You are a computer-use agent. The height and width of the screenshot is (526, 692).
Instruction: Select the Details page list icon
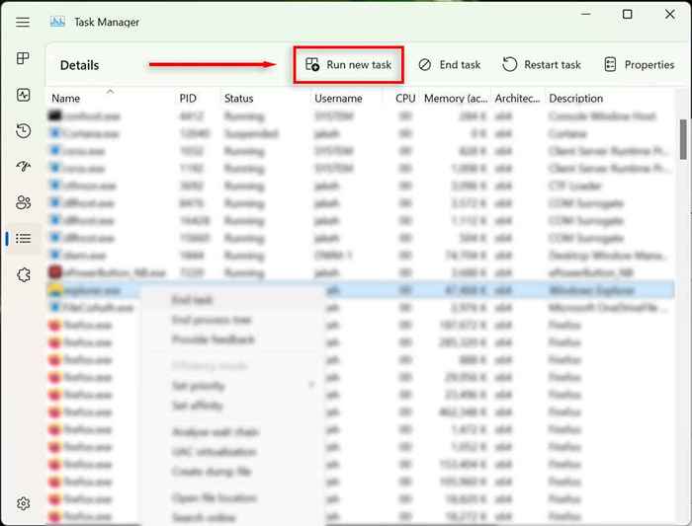tap(23, 239)
